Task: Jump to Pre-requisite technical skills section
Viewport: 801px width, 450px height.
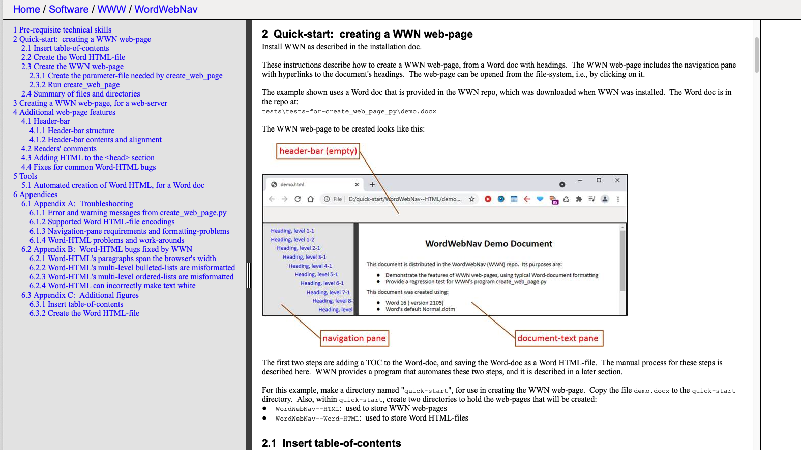Action: pyautogui.click(x=62, y=30)
